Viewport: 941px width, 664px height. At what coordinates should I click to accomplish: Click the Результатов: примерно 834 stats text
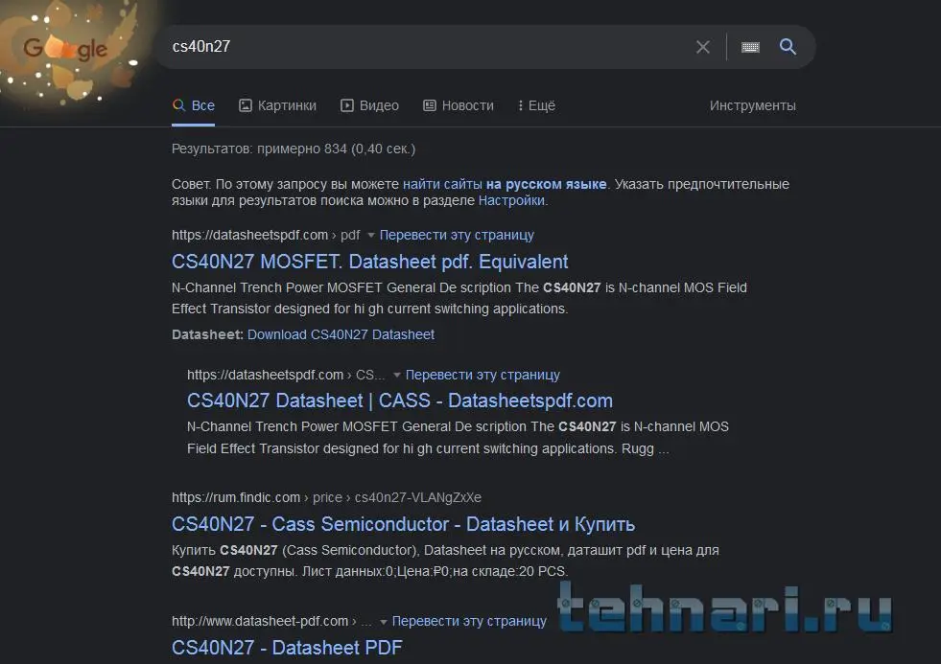point(294,149)
